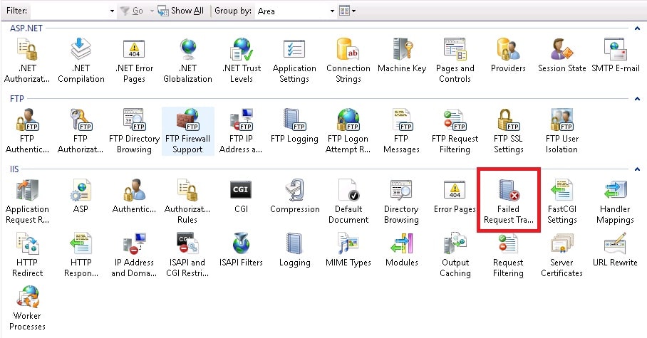Open FTP Authorization Rules feature
Viewport: 647px width, 338px height.
click(x=81, y=131)
